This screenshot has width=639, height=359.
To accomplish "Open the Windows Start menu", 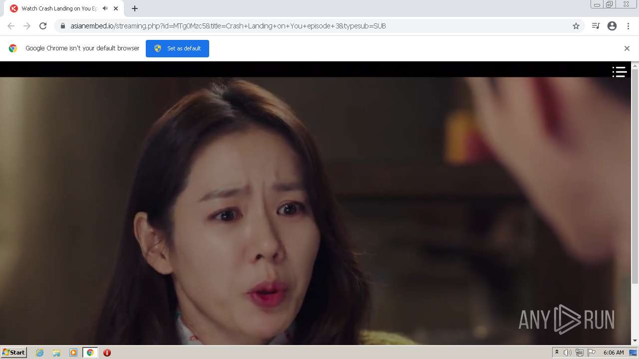I will tap(14, 353).
